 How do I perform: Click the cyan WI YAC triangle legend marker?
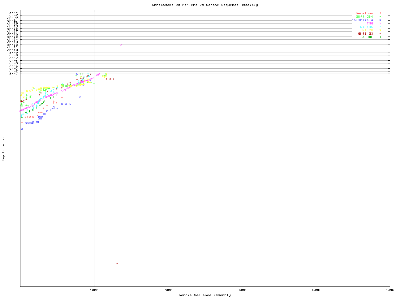380,27
